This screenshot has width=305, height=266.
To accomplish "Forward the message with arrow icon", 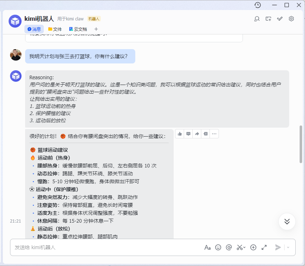I will tap(197, 134).
